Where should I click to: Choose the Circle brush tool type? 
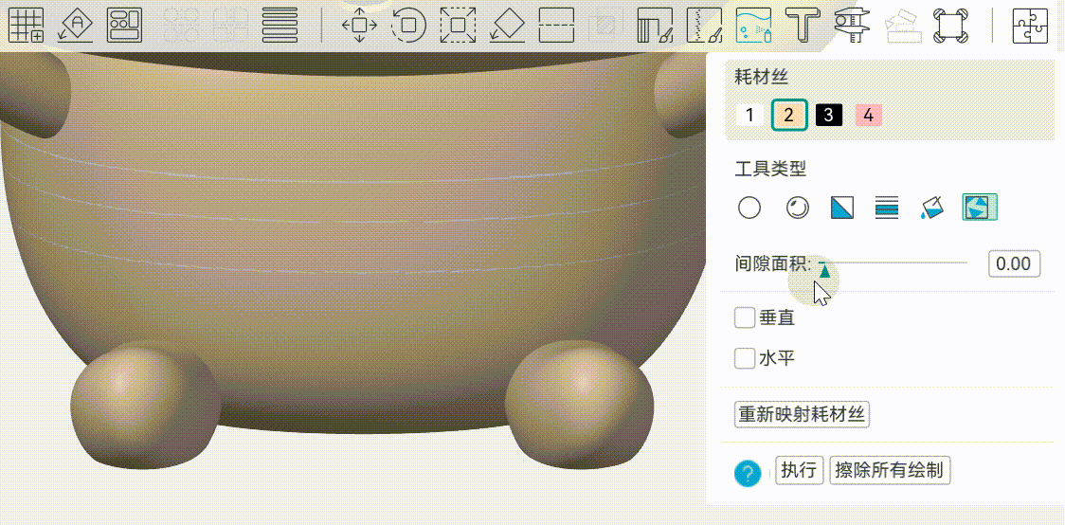click(x=749, y=208)
